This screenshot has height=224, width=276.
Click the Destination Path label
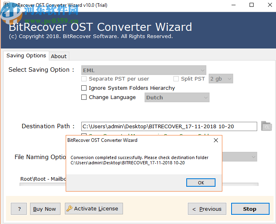pyautogui.click(x=48, y=126)
